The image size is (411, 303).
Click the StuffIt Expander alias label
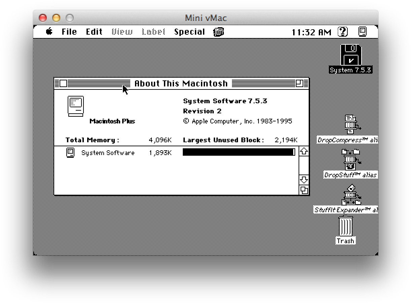[x=346, y=210]
